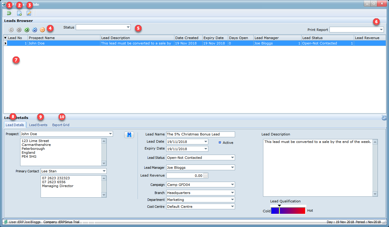Click the green return arrow toolbar icon
The height and width of the screenshot is (227, 389).
pos(9,13)
